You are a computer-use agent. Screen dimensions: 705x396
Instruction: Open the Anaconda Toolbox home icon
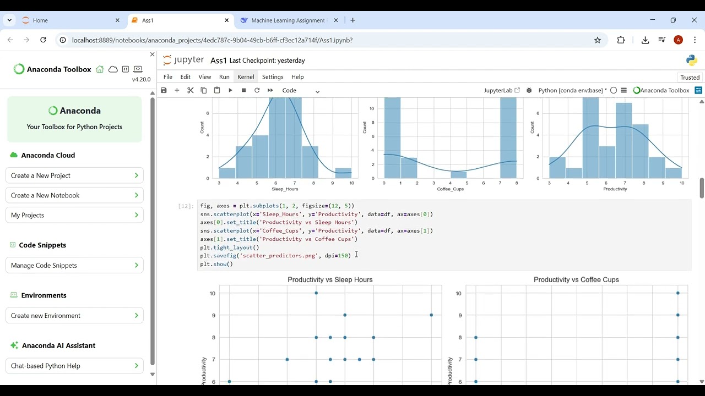(100, 69)
